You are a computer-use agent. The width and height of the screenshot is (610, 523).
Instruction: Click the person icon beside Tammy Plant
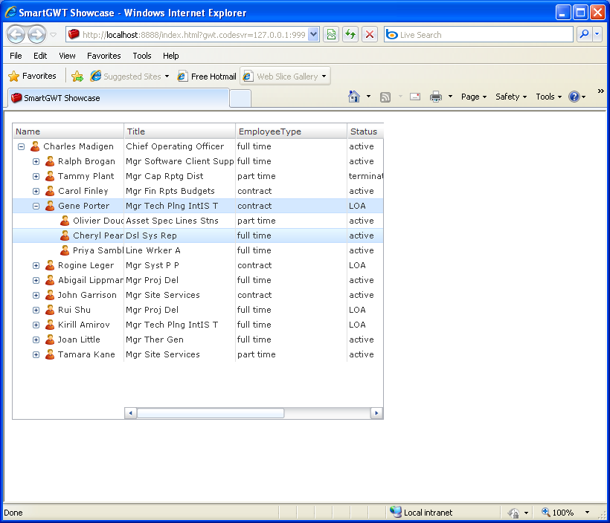[x=50, y=176]
